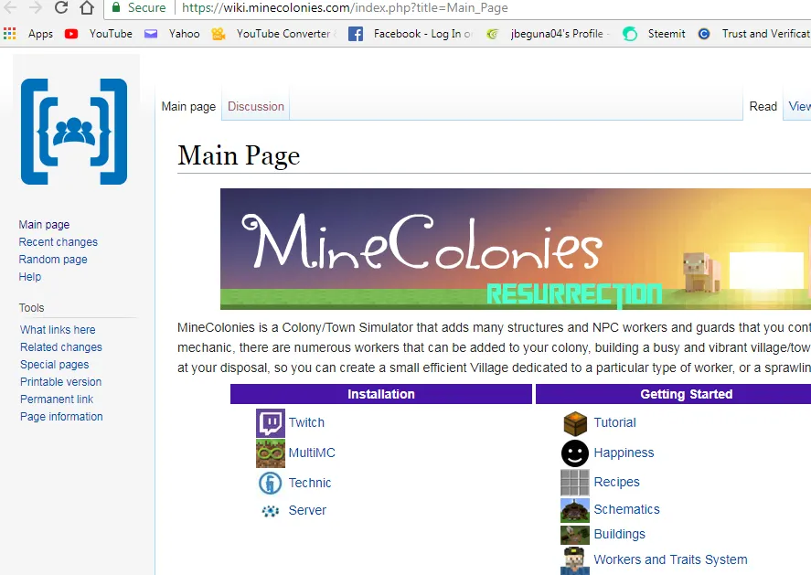Select the Read tab
This screenshot has width=811, height=575.
click(763, 107)
